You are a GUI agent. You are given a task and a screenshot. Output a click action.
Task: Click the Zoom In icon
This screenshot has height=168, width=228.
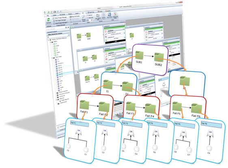coord(87,15)
